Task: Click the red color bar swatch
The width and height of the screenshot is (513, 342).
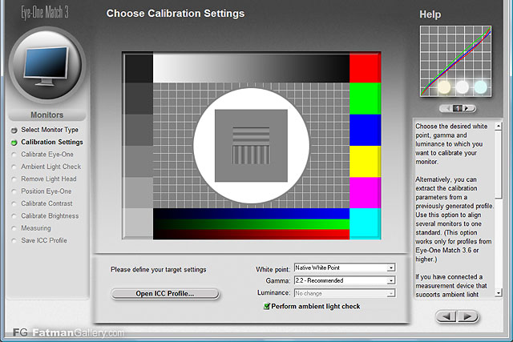Action: [366, 68]
